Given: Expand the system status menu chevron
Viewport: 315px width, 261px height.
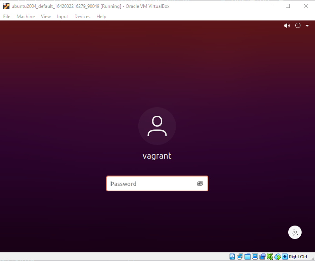Looking at the screenshot, I should 307,25.
